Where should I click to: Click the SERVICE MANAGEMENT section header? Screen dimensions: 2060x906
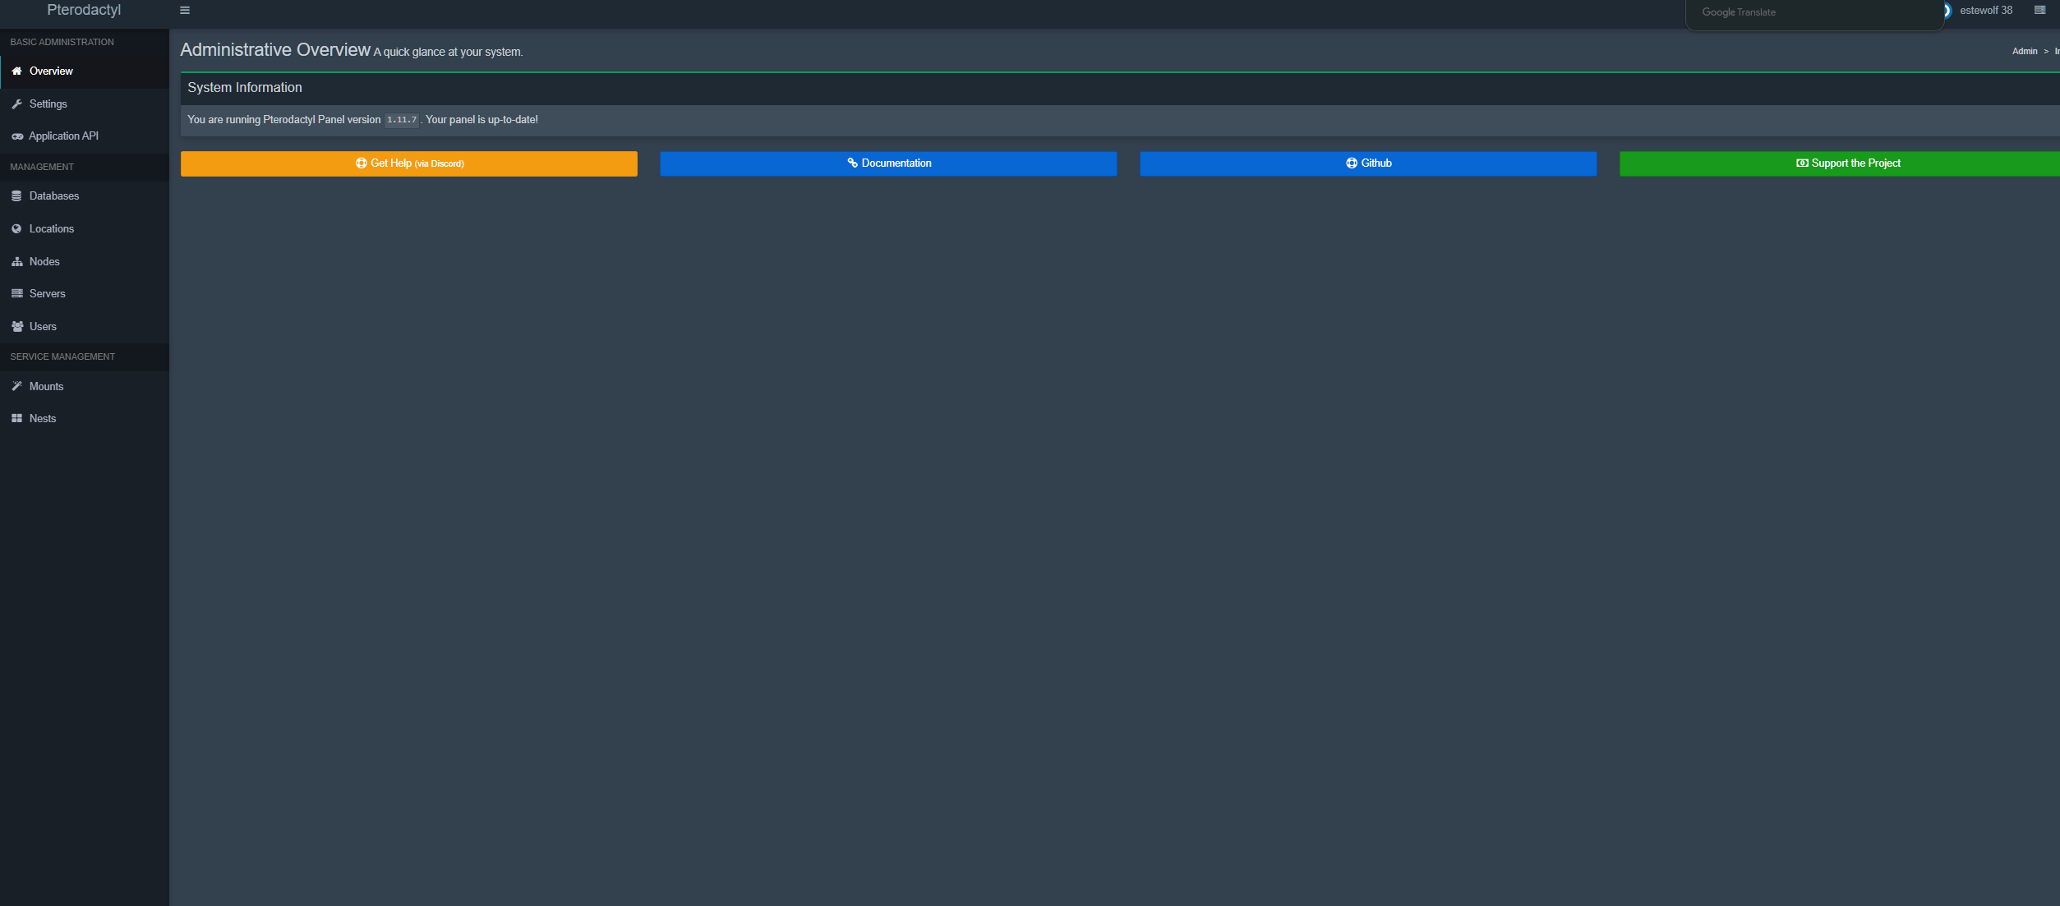[62, 356]
